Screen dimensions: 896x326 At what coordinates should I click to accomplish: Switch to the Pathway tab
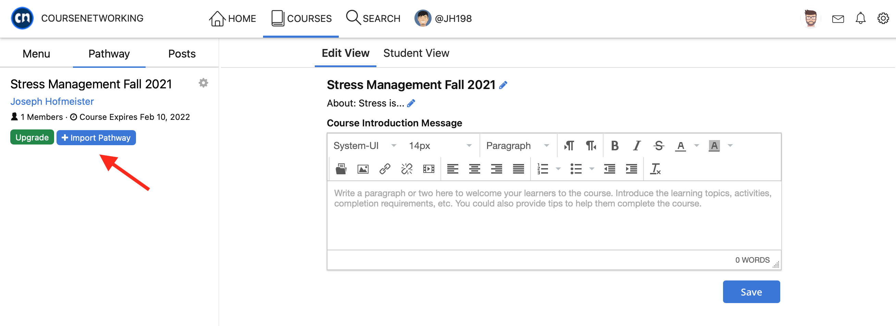pyautogui.click(x=109, y=54)
